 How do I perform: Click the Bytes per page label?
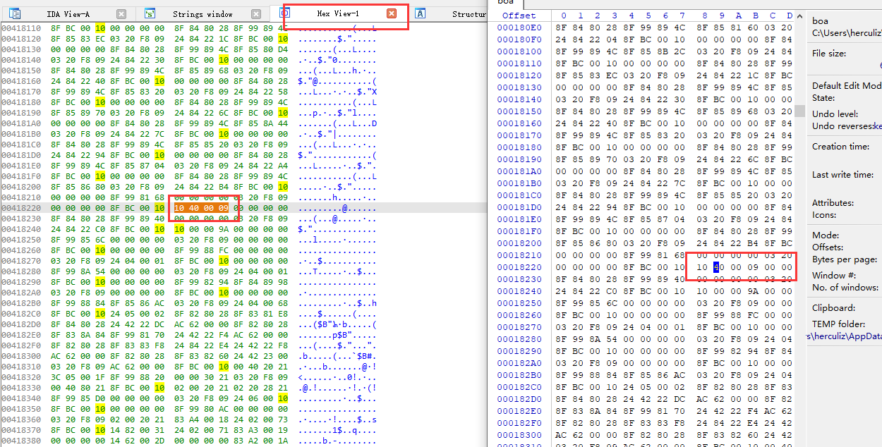845,259
